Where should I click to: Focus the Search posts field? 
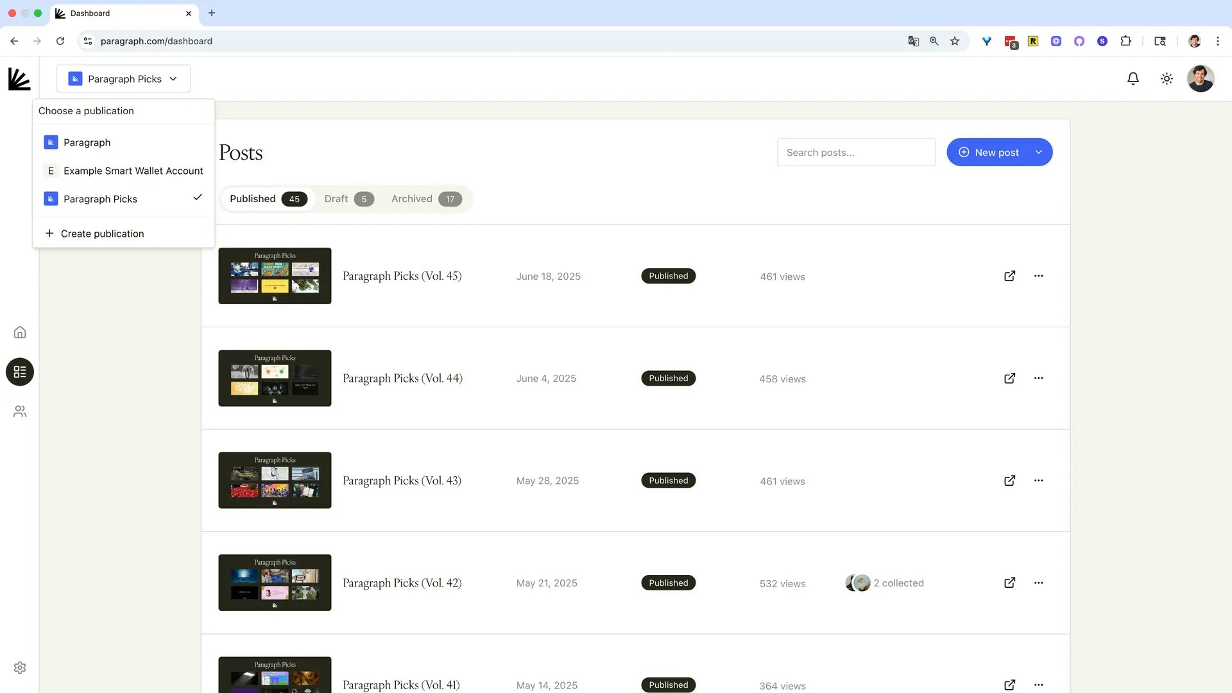click(x=855, y=152)
